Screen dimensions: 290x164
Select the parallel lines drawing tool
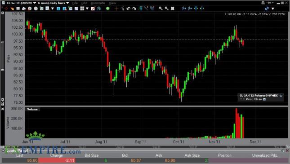[x=152, y=9]
